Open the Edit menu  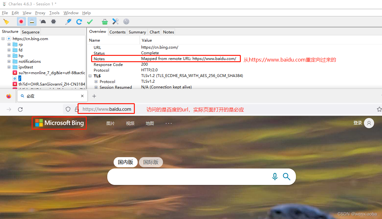coord(15,13)
